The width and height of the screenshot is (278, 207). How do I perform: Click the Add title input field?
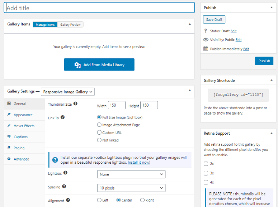pos(99,8)
